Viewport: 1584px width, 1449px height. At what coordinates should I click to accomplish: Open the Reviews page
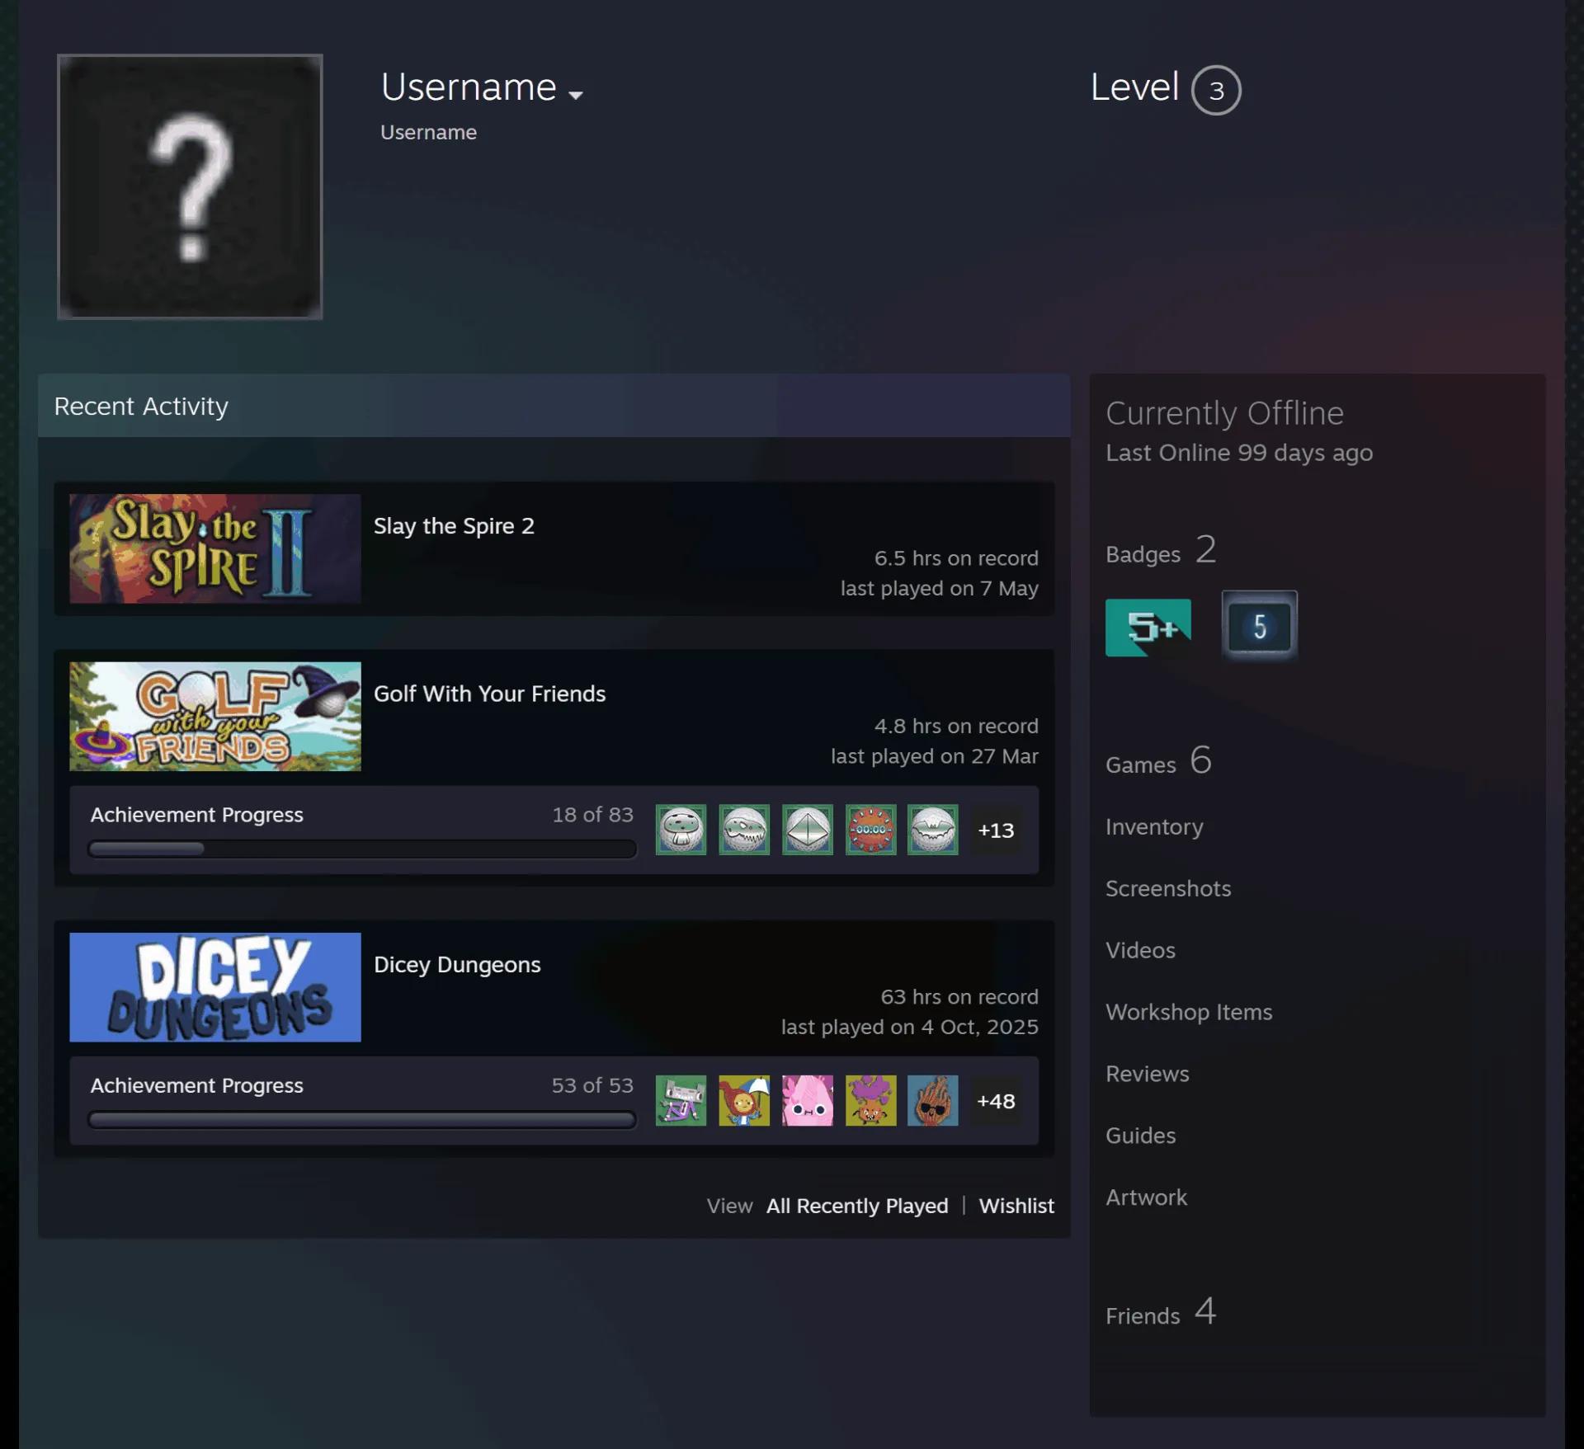tap(1148, 1074)
